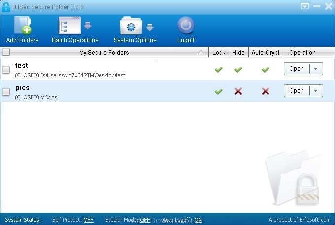Viewport: 335px width, 225px height.
Task: Click the M:\pics path text
Action: pyautogui.click(x=36, y=97)
